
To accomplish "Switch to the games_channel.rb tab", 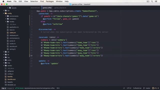I will [60, 8].
